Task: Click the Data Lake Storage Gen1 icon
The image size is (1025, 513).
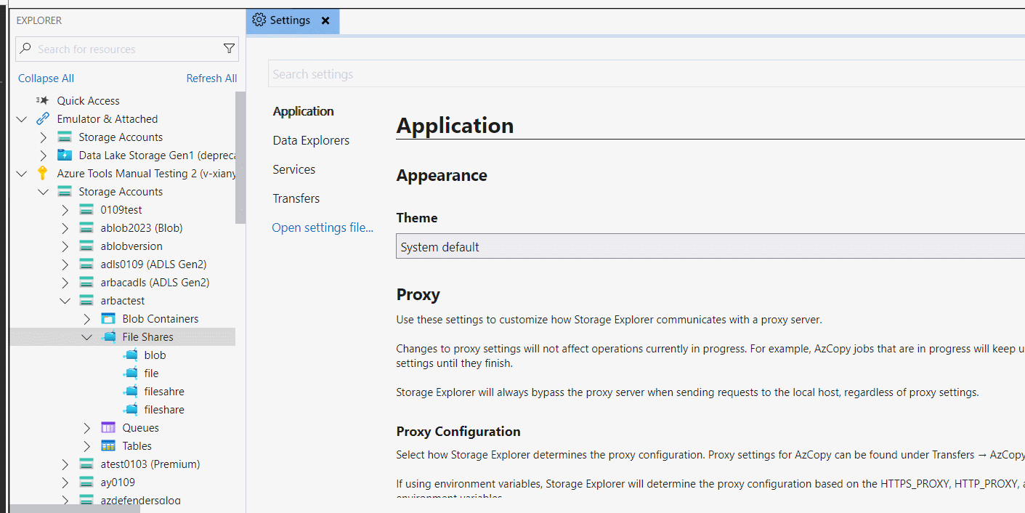Action: pyautogui.click(x=65, y=155)
